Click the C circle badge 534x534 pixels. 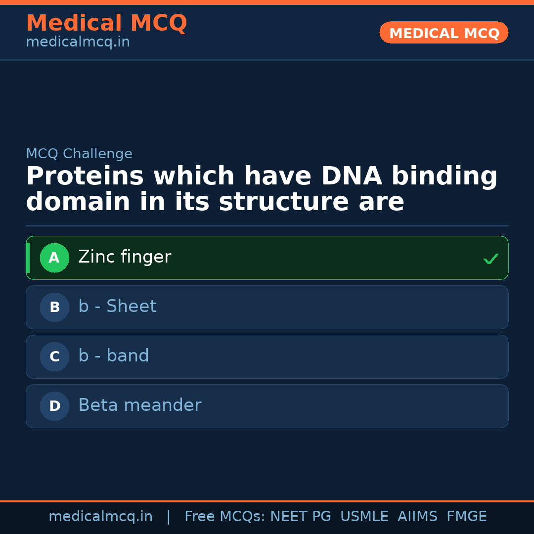[x=54, y=356]
